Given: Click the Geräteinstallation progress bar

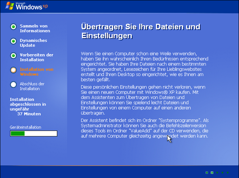Looking at the screenshot, I should 34,133.
